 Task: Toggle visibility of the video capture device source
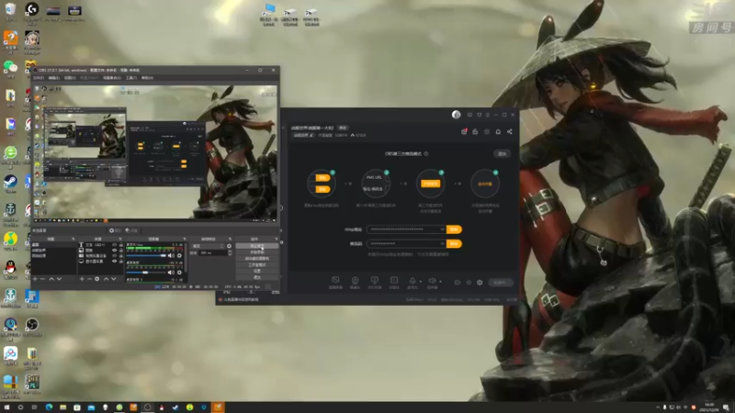click(114, 256)
